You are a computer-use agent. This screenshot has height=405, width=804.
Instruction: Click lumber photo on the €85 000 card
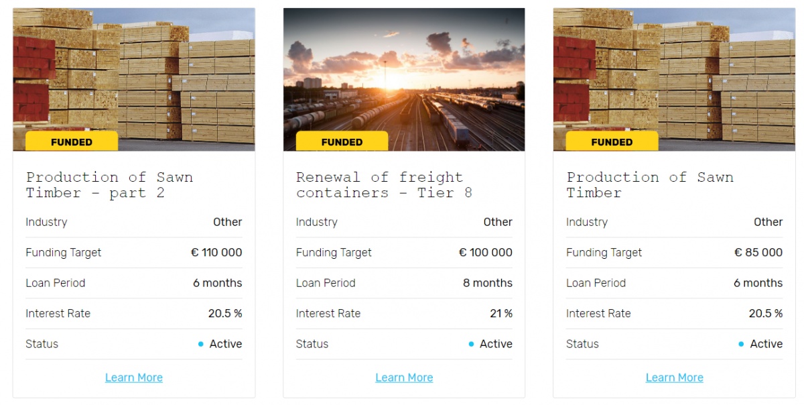(x=674, y=74)
